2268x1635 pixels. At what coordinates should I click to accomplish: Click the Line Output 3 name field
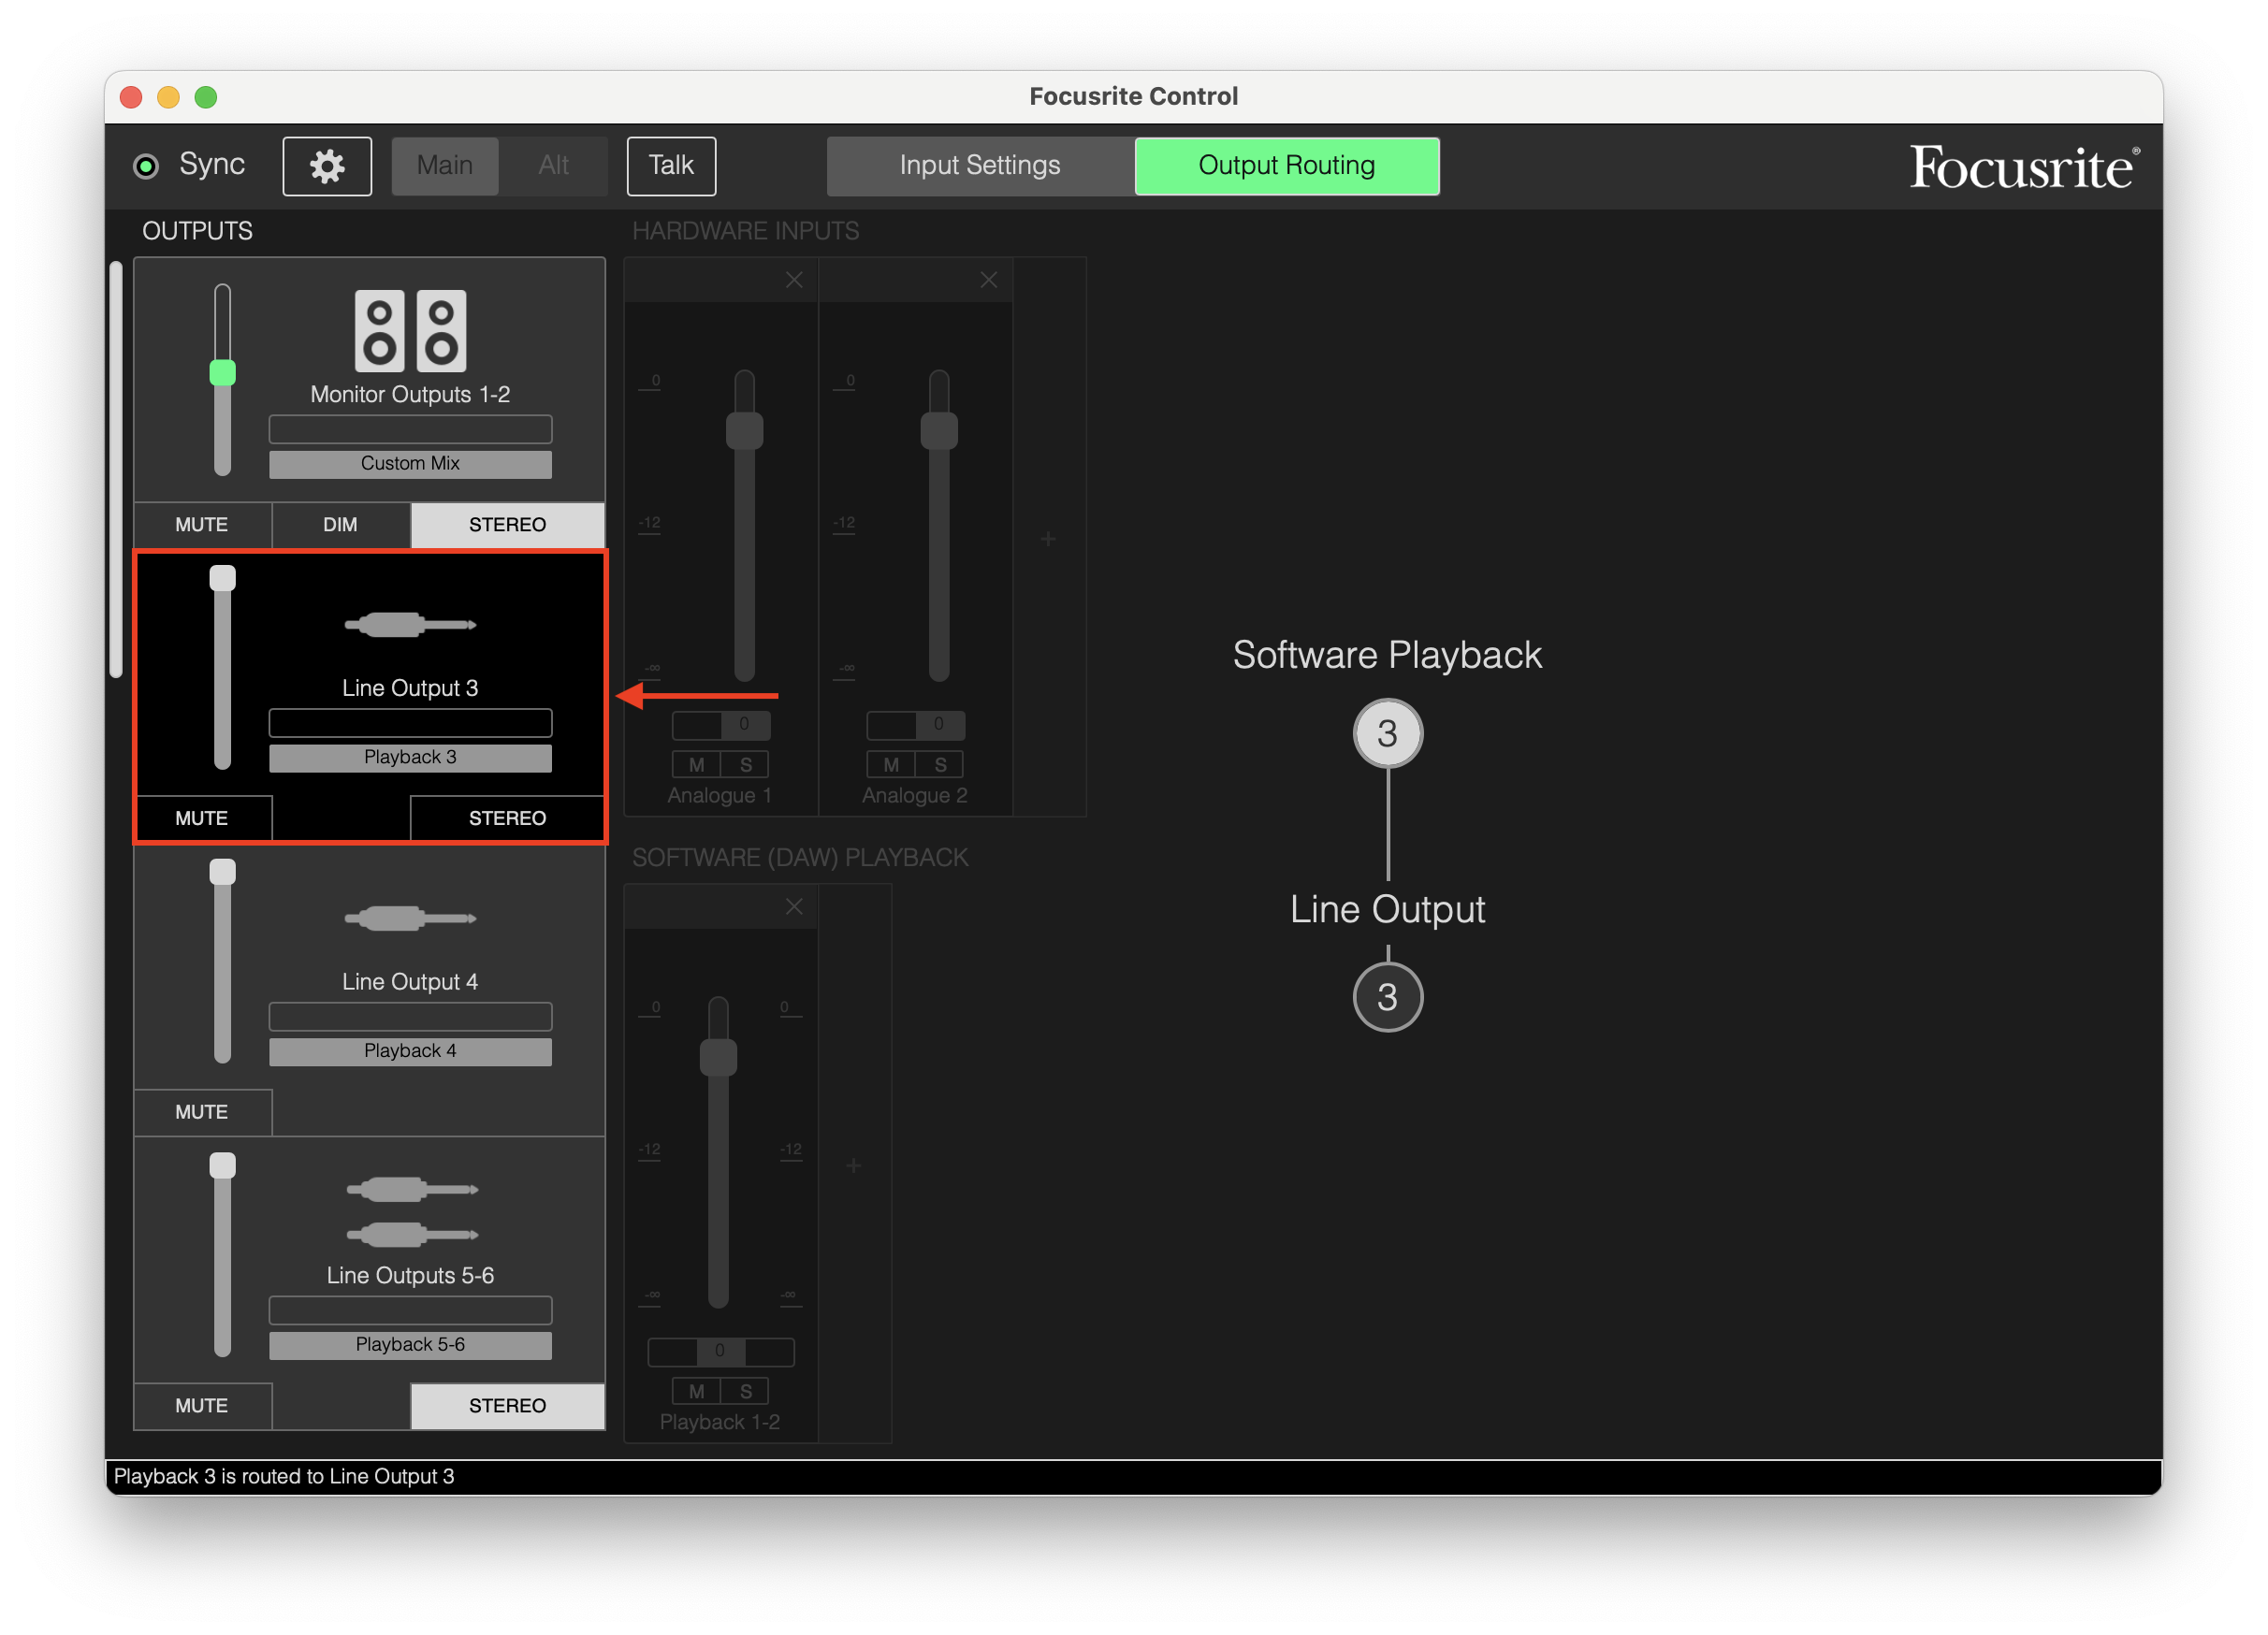410,724
